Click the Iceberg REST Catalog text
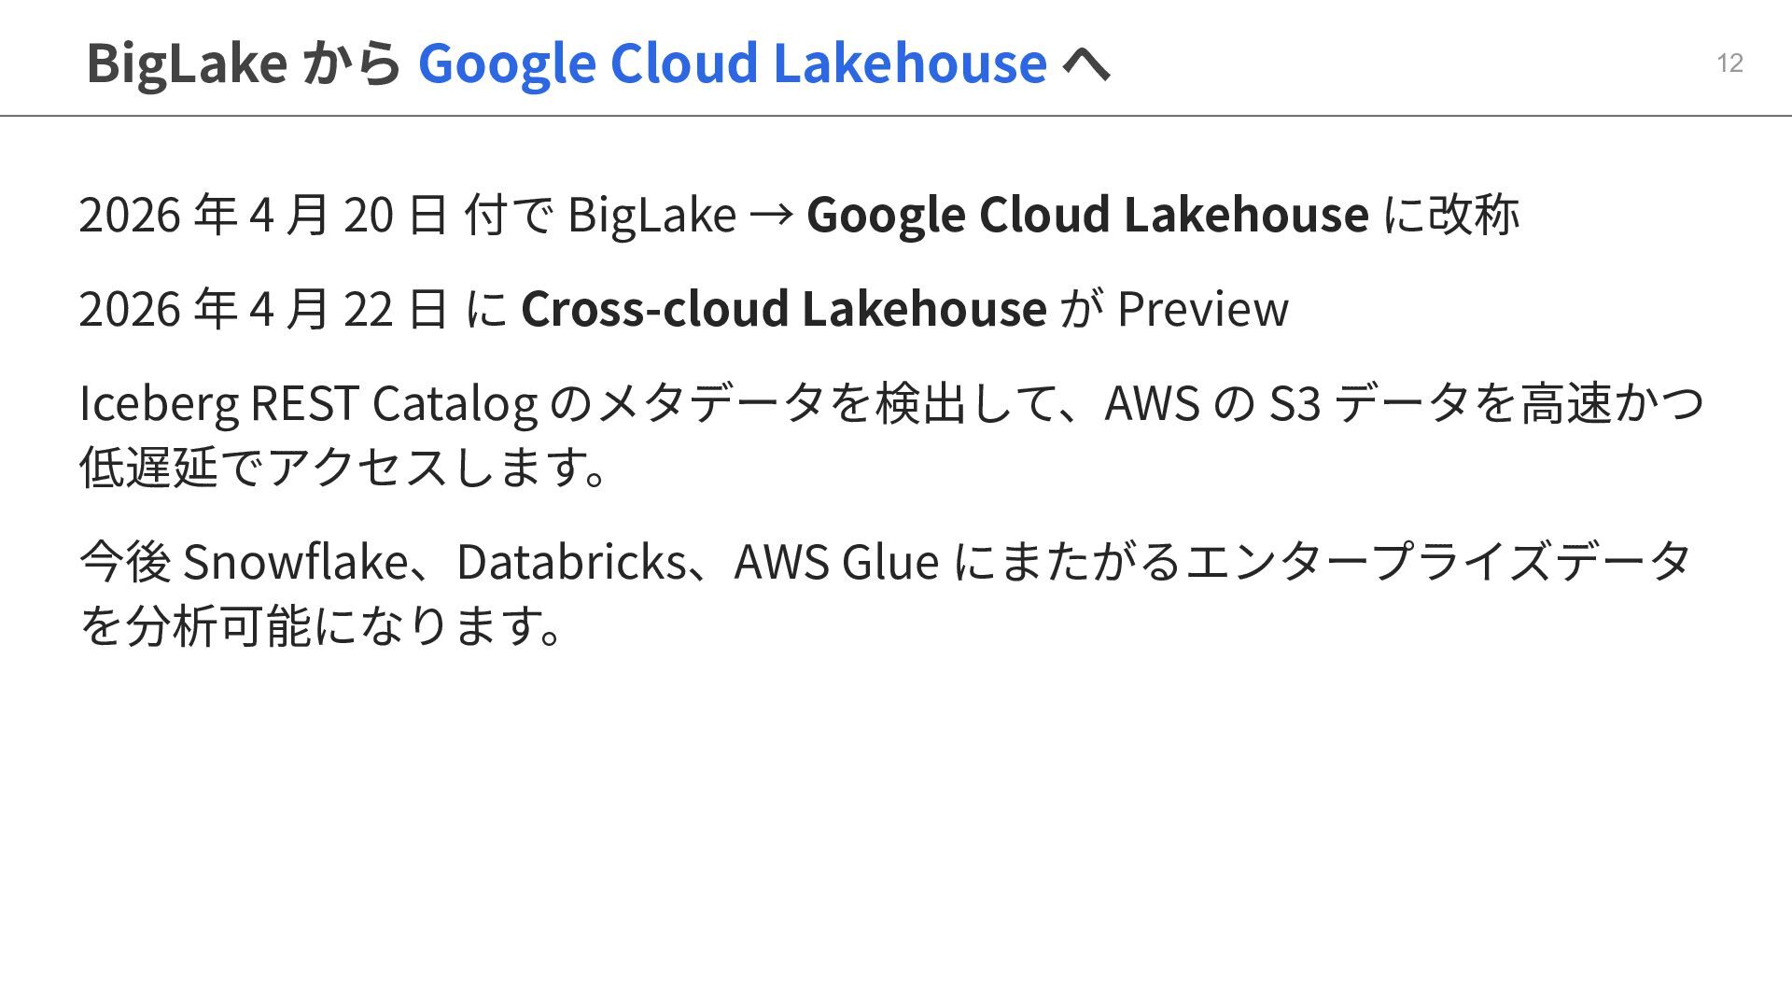Viewport: 1792px width, 1008px height. click(308, 403)
